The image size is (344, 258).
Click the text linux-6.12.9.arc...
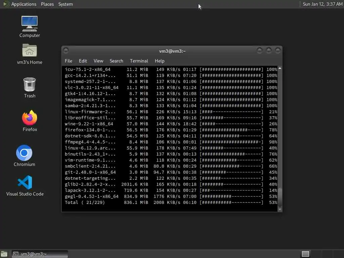[90, 148]
